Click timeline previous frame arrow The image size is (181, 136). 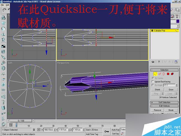pos(8,121)
